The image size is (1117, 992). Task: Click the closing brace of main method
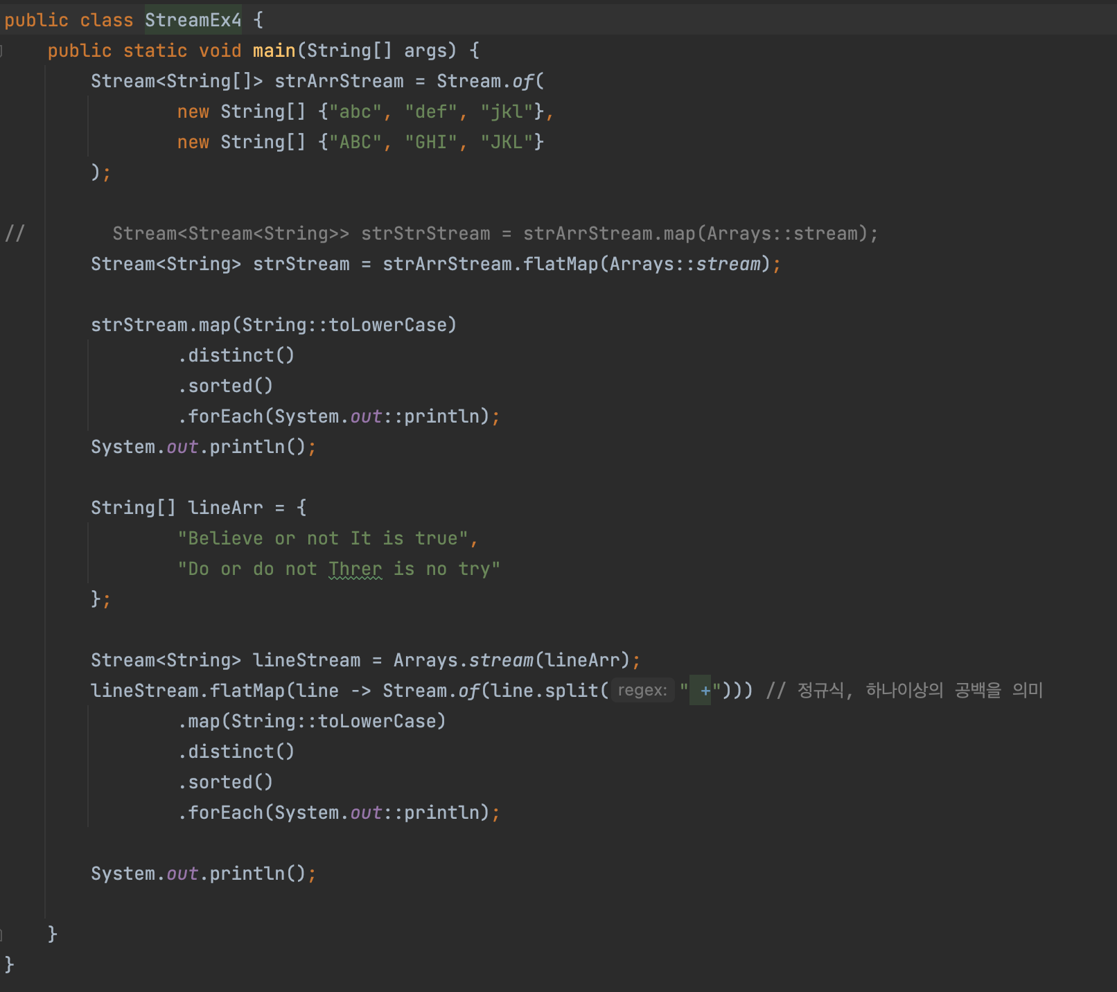(x=53, y=935)
